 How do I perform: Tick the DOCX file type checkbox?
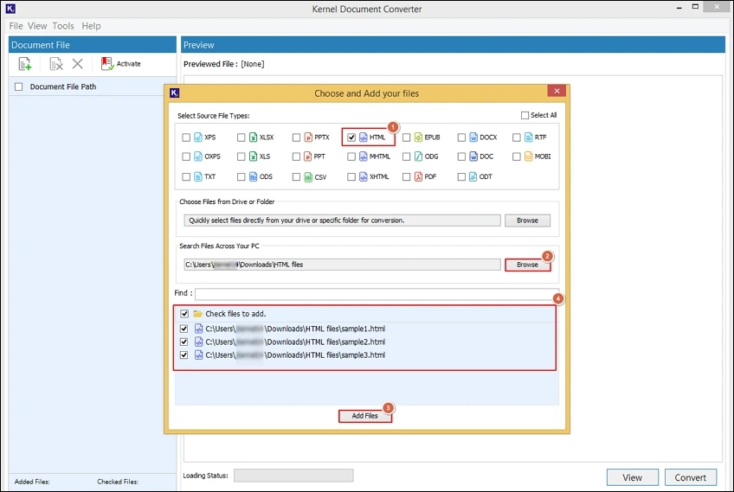pos(461,137)
